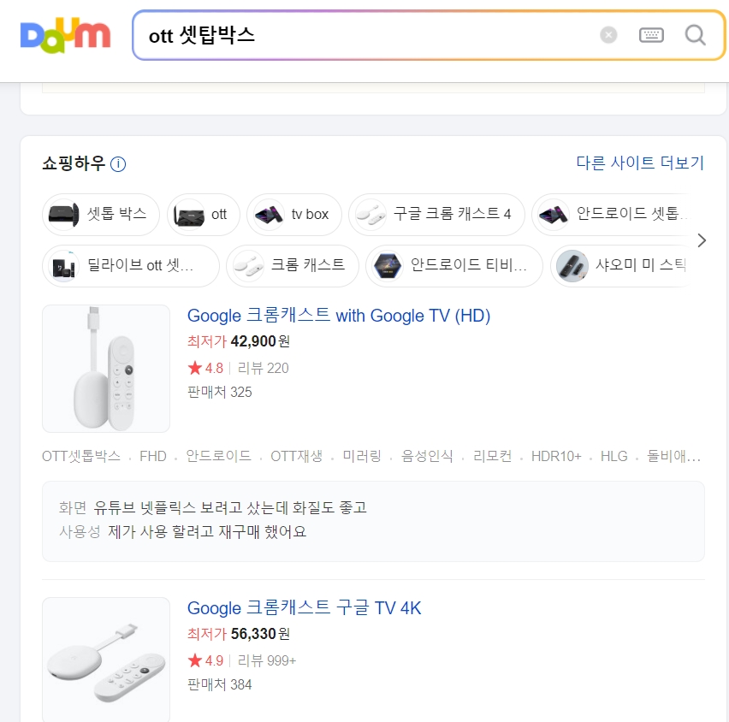Click the magnifier search icon
The image size is (729, 722).
(695, 35)
